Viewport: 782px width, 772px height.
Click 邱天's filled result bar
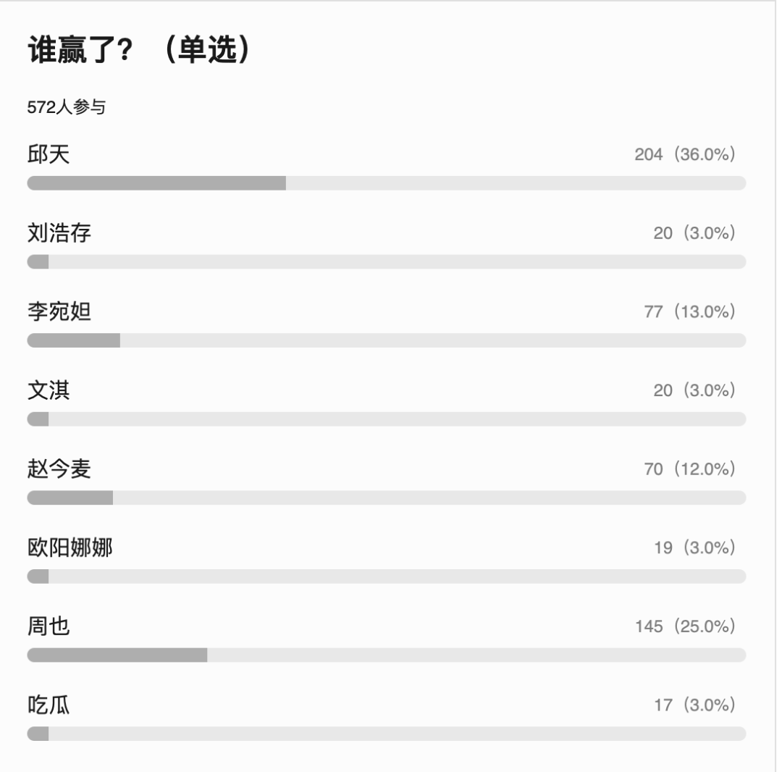(x=156, y=183)
